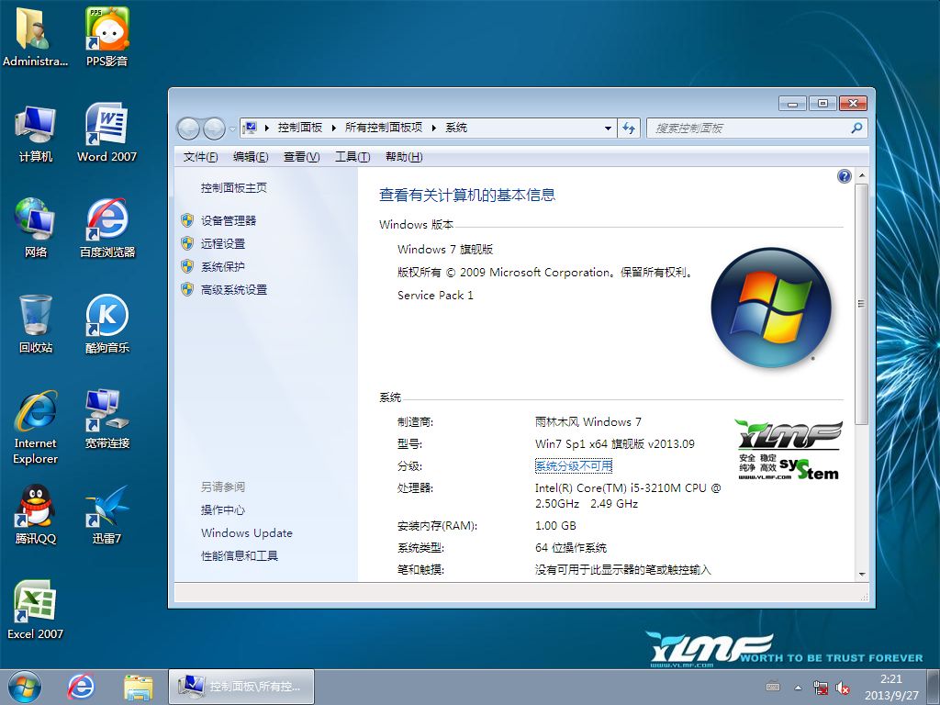
Task: Open 性能信息和工具 link
Action: [240, 555]
